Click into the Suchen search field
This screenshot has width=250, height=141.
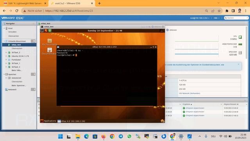point(236,18)
